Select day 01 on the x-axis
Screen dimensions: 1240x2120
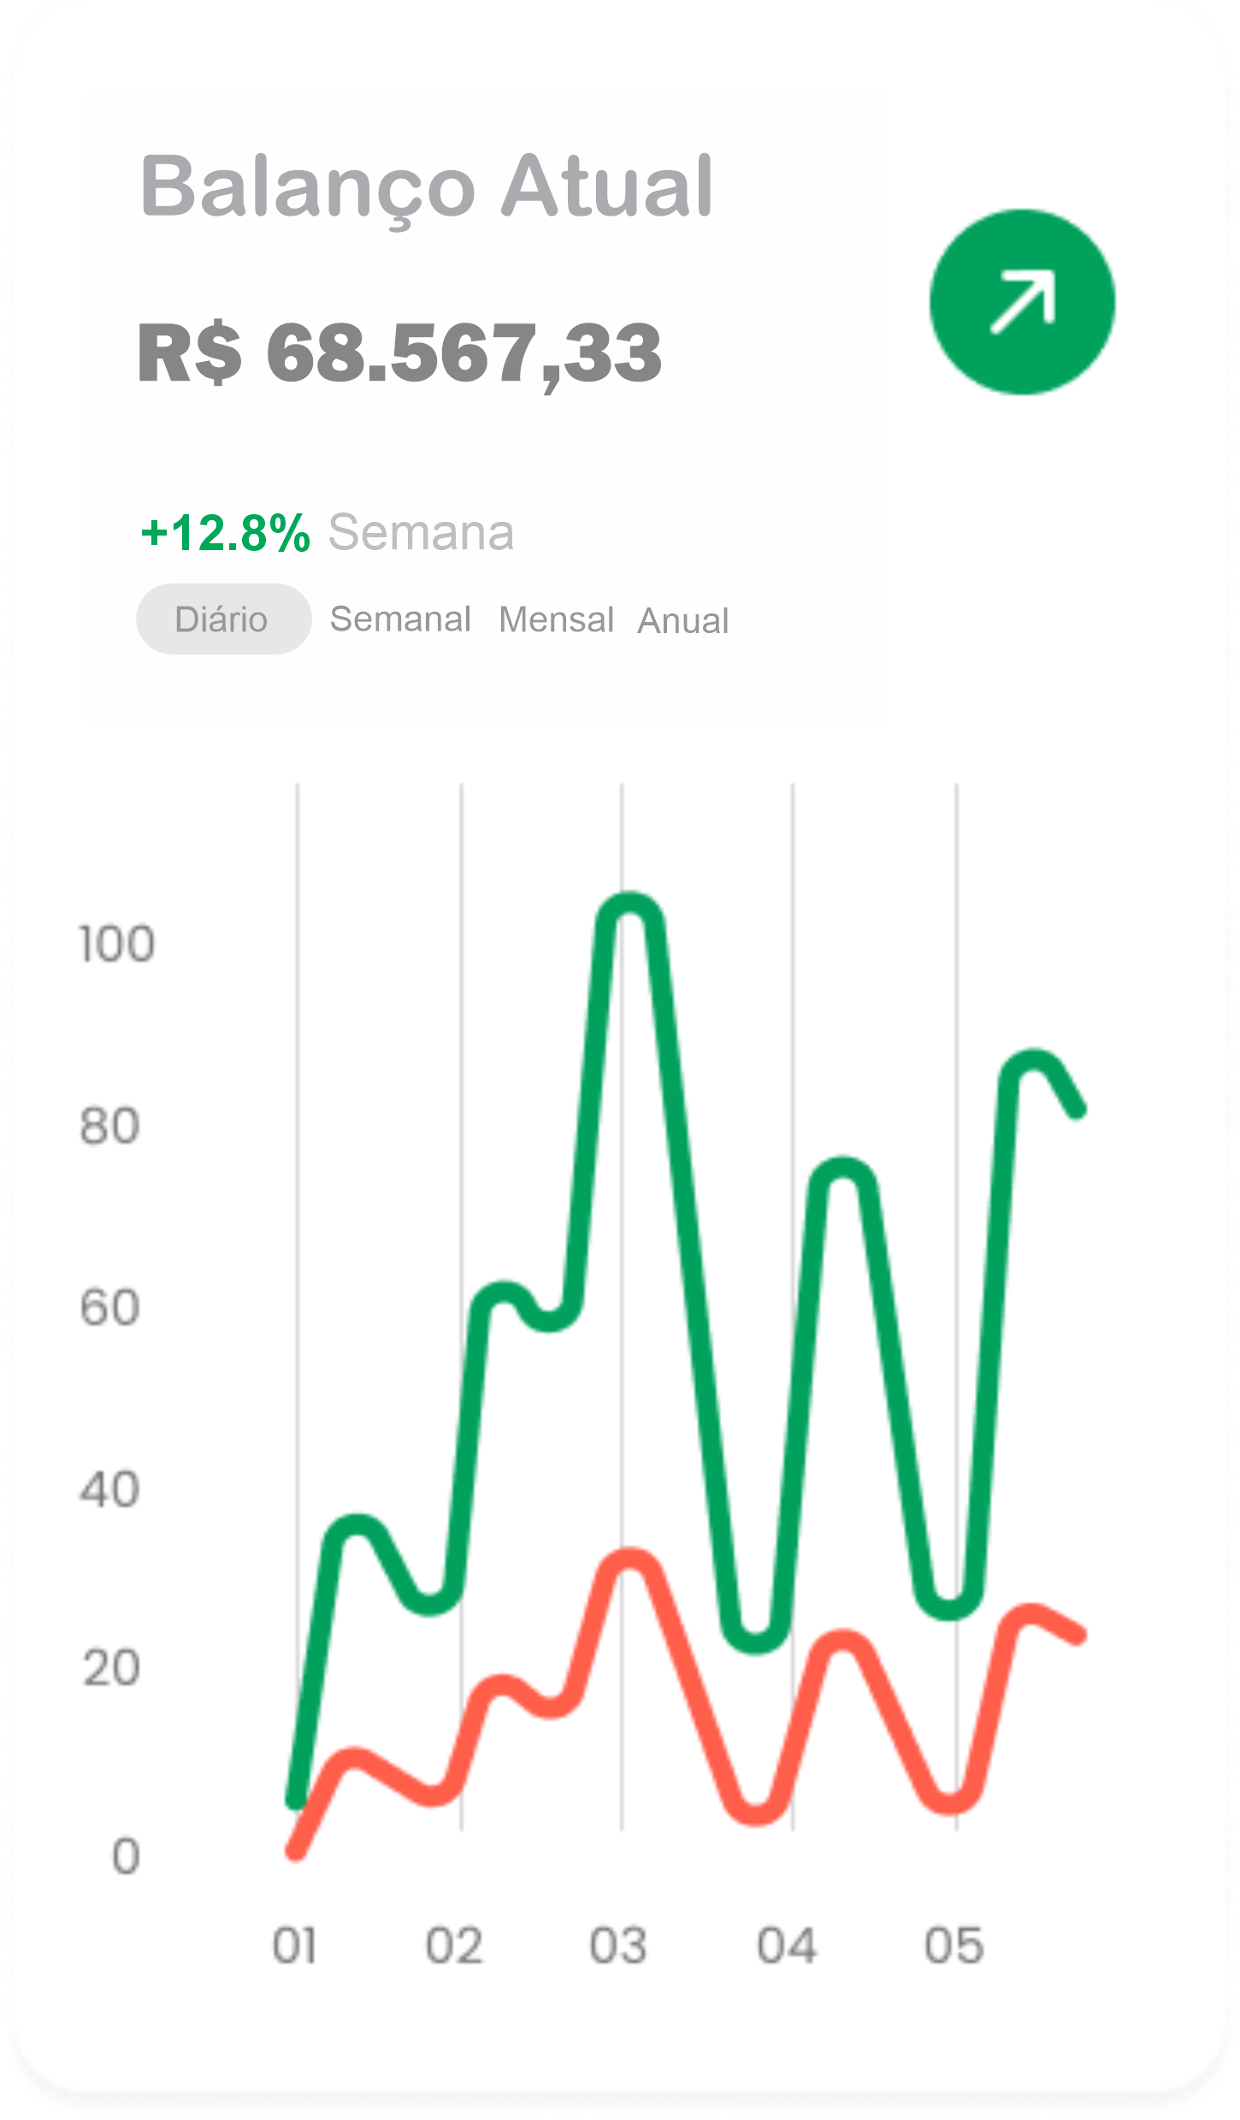295,1945
